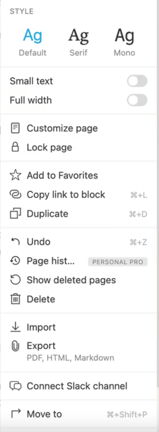Viewport: 159px width, 432px height.
Task: Click the Copy link to block icon
Action: point(15,195)
